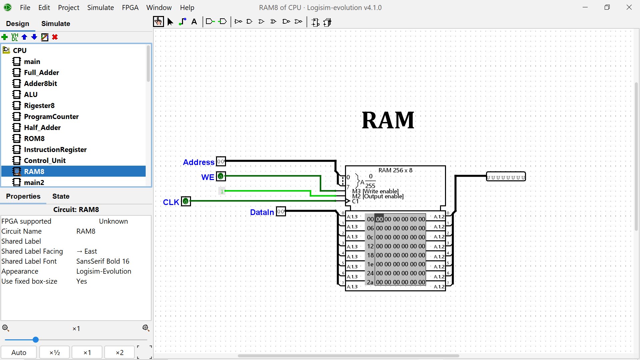The image size is (640, 360).
Task: Click the RAM 256 x 8 component
Action: 395,228
